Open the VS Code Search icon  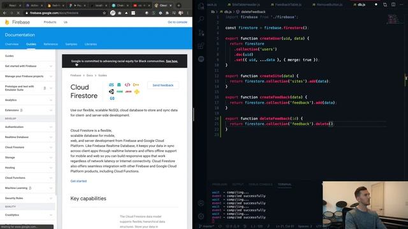coord(201,19)
